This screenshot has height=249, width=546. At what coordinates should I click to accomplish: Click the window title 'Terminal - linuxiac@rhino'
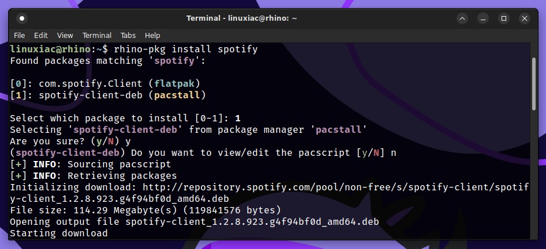click(242, 18)
